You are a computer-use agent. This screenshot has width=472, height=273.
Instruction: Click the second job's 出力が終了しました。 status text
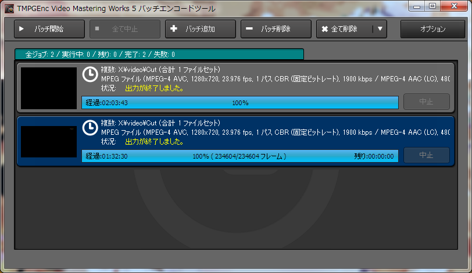(155, 142)
